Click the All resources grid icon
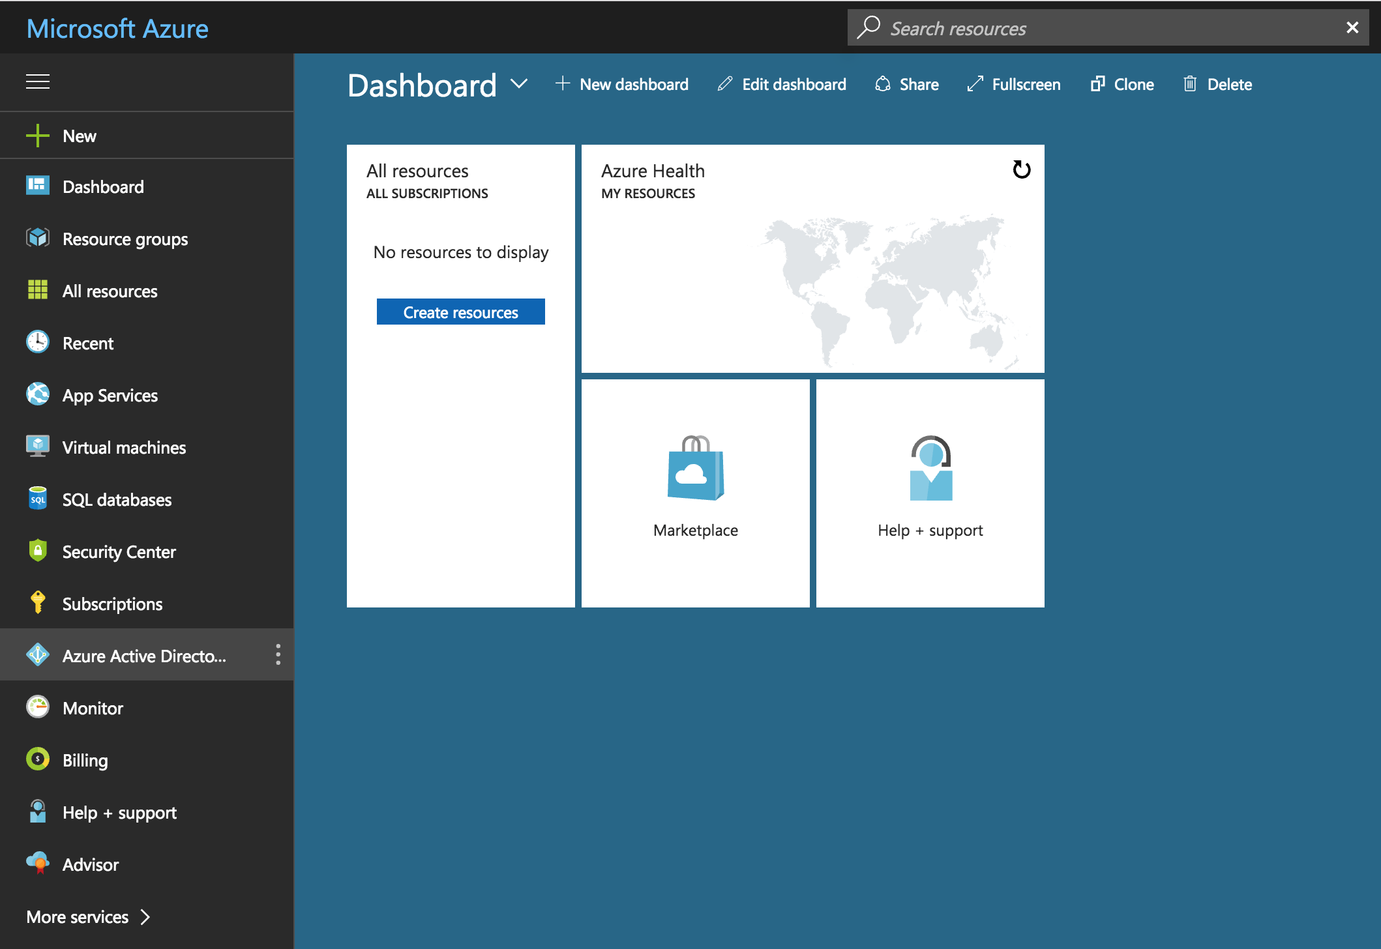This screenshot has width=1381, height=949. (x=38, y=290)
